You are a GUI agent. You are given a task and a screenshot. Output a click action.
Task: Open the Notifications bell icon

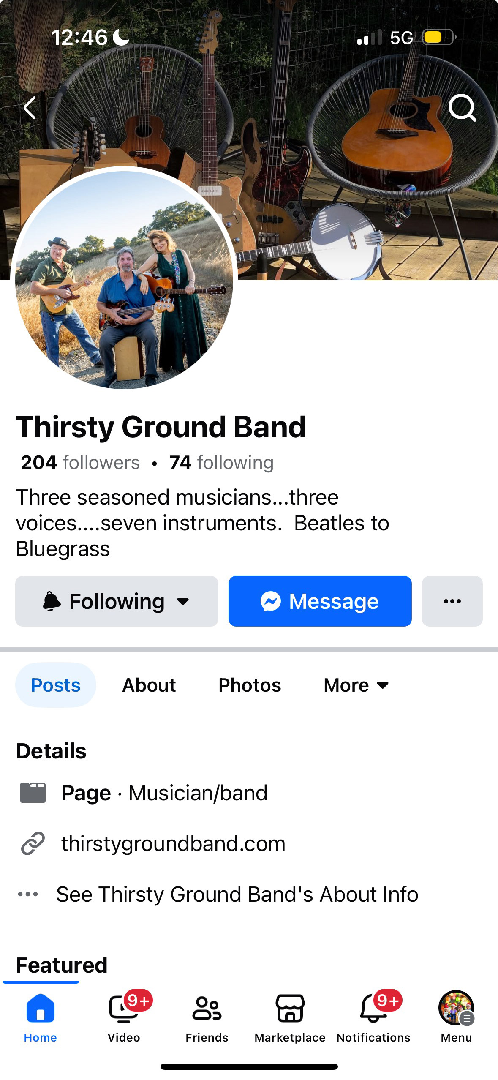(x=373, y=1009)
